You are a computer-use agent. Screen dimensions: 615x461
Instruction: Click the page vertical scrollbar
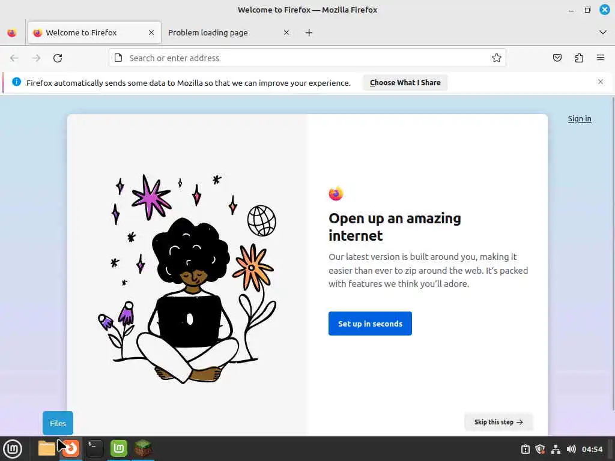[x=613, y=255]
